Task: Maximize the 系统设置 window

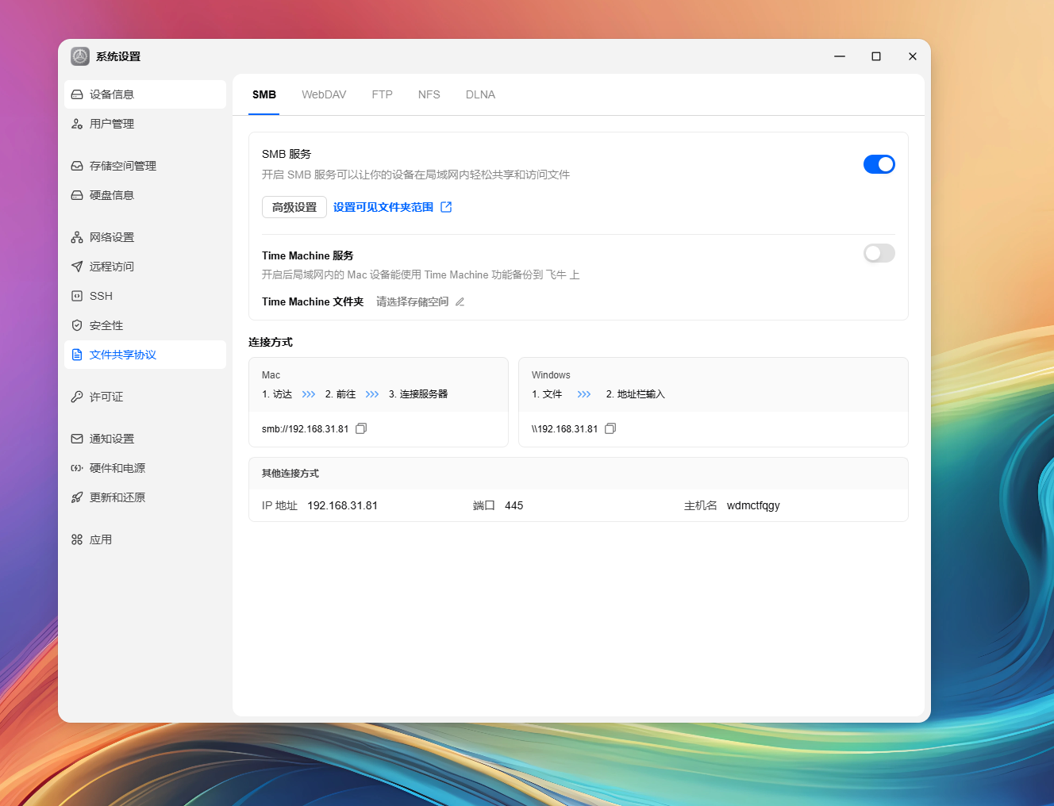Action: coord(876,56)
